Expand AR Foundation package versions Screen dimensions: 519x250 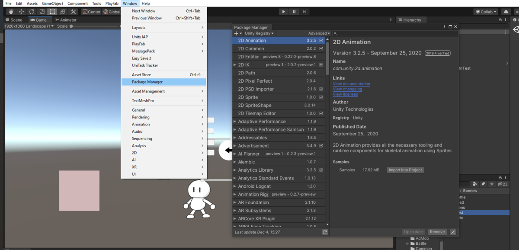(235, 202)
